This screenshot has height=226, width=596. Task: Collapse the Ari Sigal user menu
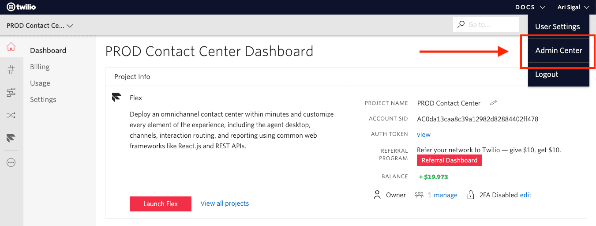(x=573, y=7)
